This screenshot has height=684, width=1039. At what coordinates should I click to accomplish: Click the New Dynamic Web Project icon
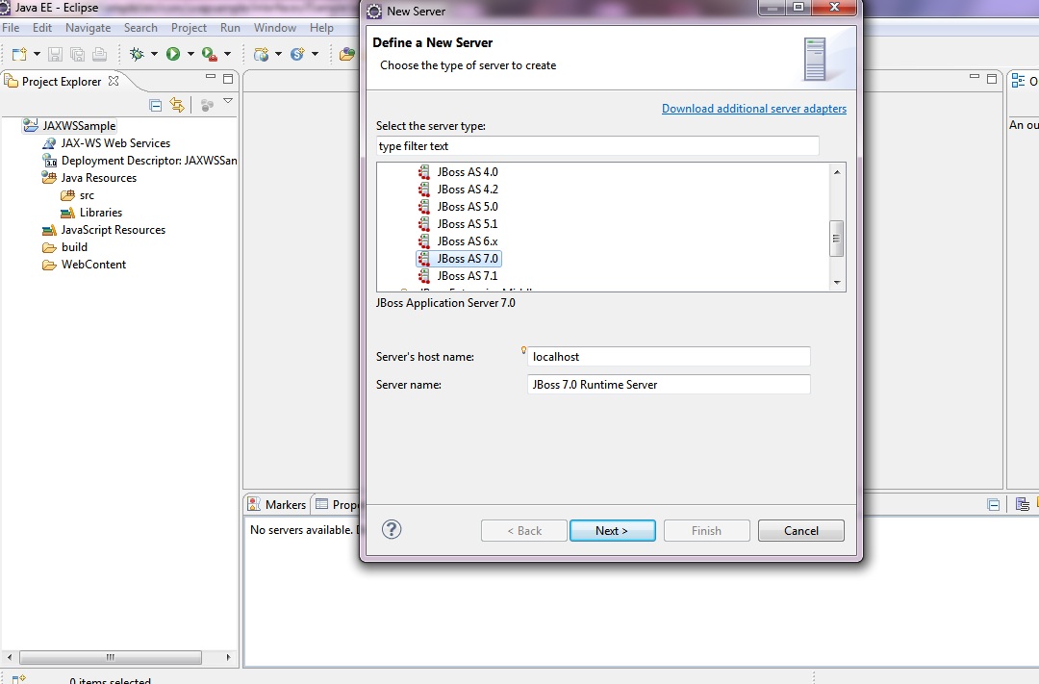(x=261, y=54)
